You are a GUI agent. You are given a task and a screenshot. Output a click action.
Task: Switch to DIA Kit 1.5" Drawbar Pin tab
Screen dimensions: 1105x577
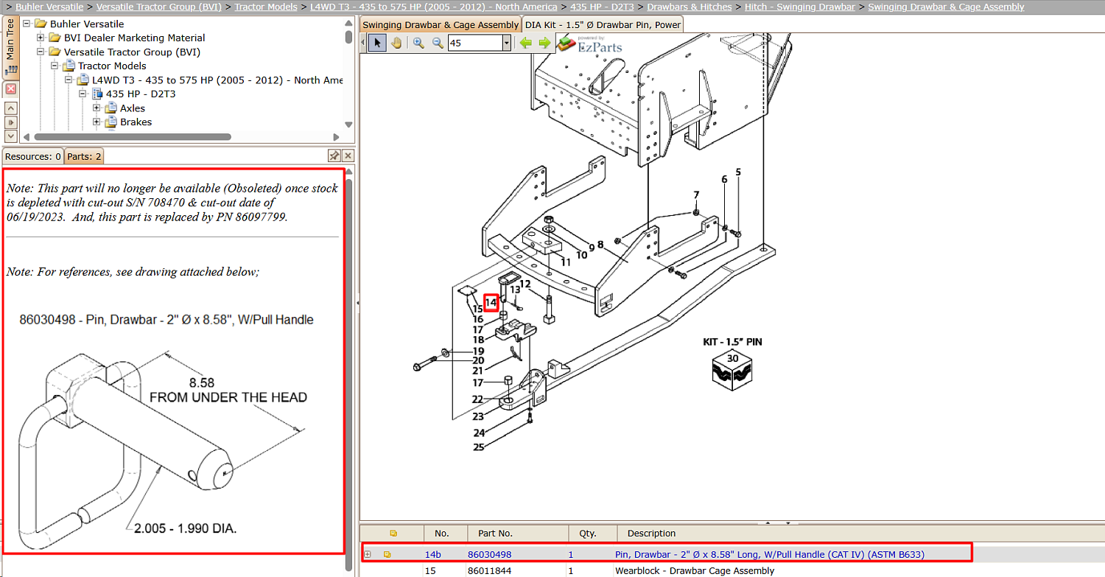pyautogui.click(x=603, y=25)
